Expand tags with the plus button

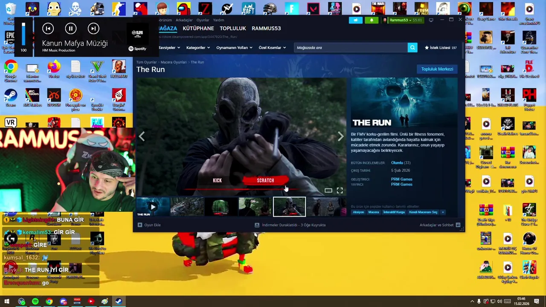pyautogui.click(x=443, y=212)
